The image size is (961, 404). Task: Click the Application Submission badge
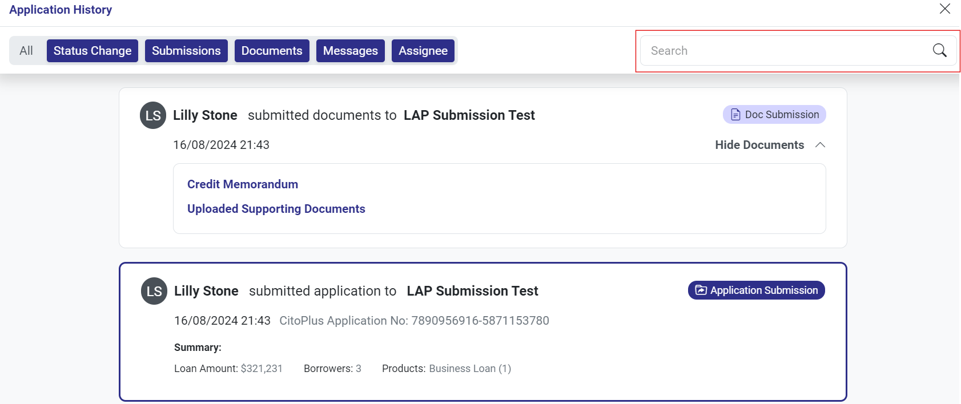(x=756, y=290)
